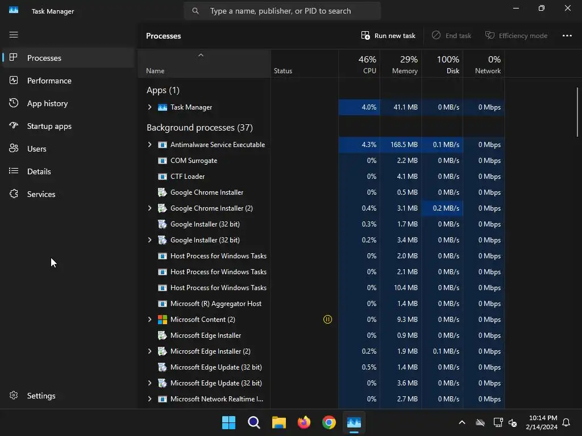Open the App history page
The height and width of the screenshot is (436, 582).
tap(69, 103)
